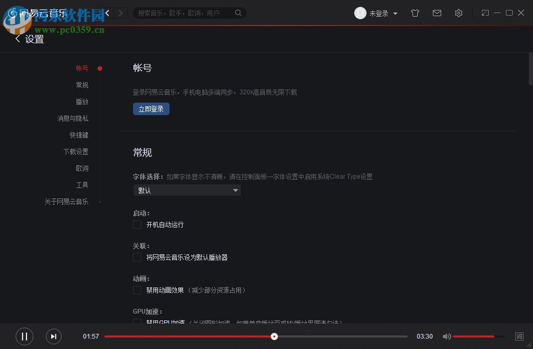The image size is (533, 349).
Task: Check 将网易云音乐设为默认播放器
Action: (x=137, y=257)
